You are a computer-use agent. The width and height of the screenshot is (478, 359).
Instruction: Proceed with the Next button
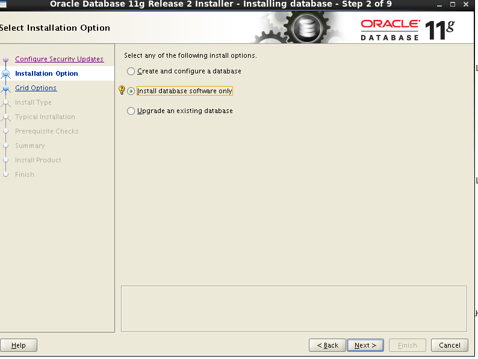[x=365, y=345]
